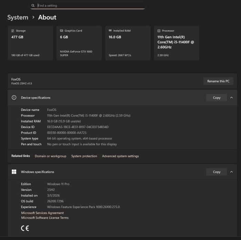Click the Windows logo icon

[14, 172]
